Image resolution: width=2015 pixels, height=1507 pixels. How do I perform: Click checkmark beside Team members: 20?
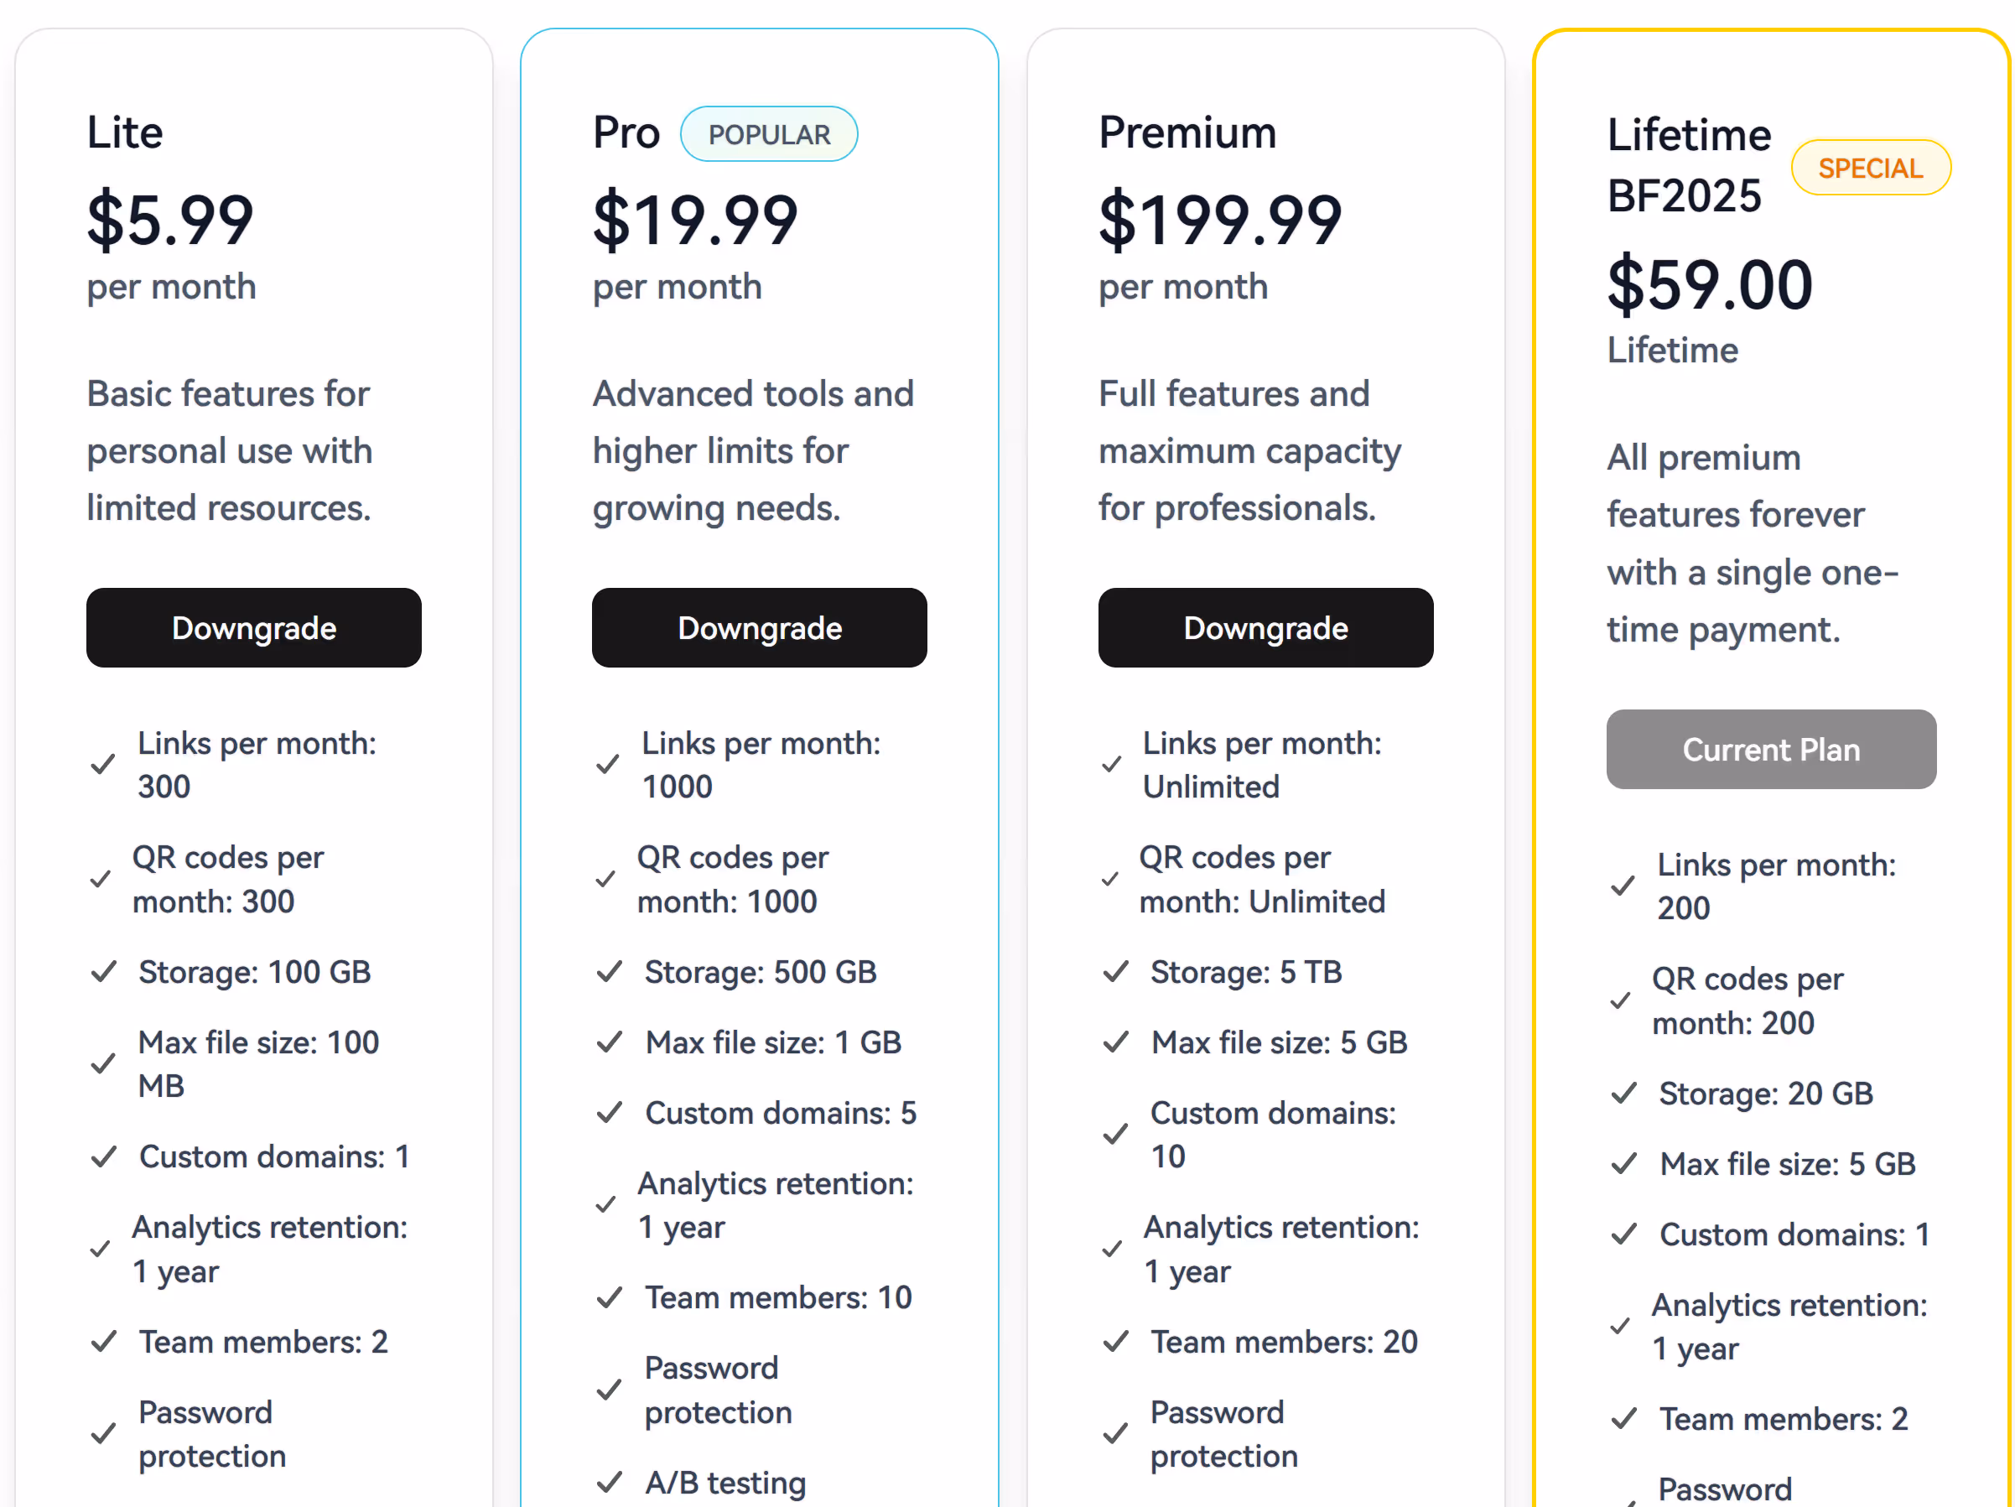pos(1116,1342)
